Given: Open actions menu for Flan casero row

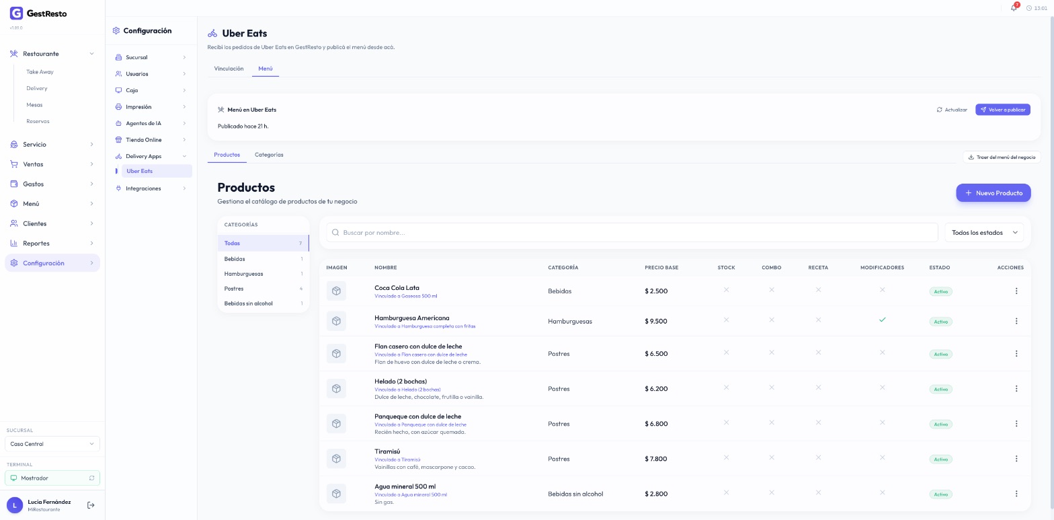Looking at the screenshot, I should [1016, 354].
